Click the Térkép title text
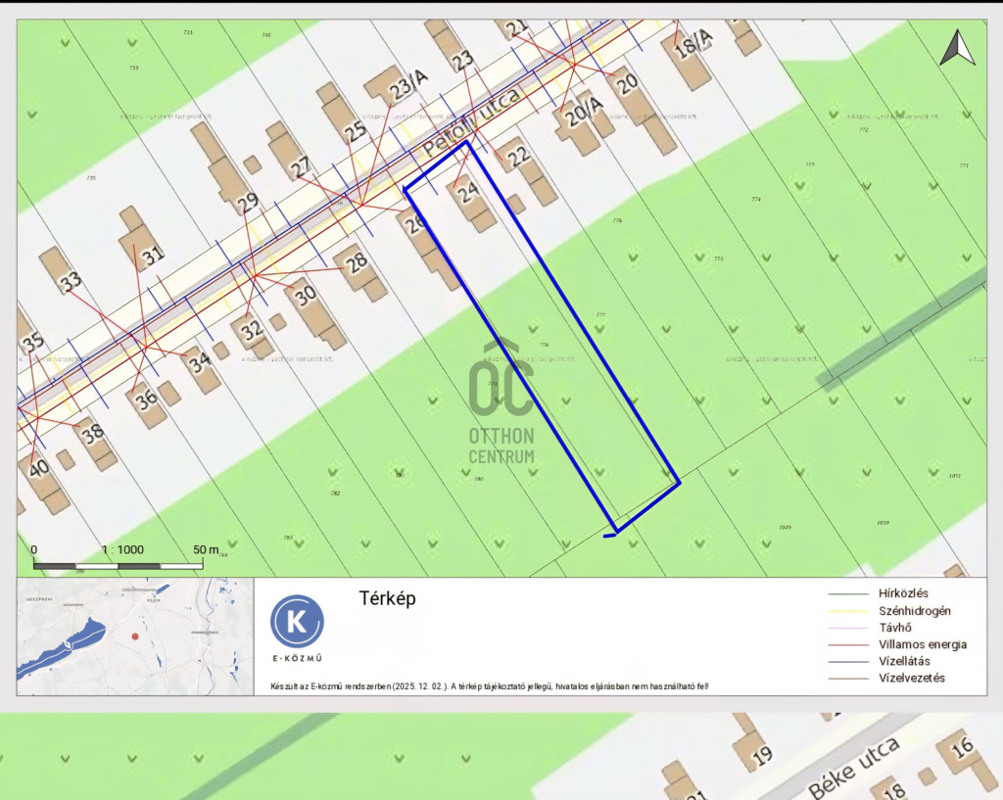Screen dimensions: 1003x800 point(387,598)
